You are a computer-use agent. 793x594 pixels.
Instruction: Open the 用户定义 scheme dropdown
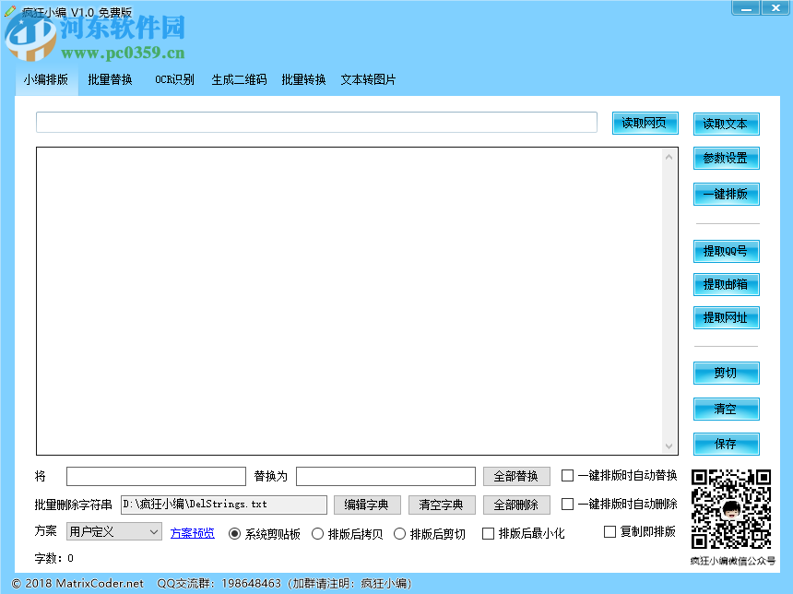tap(112, 532)
